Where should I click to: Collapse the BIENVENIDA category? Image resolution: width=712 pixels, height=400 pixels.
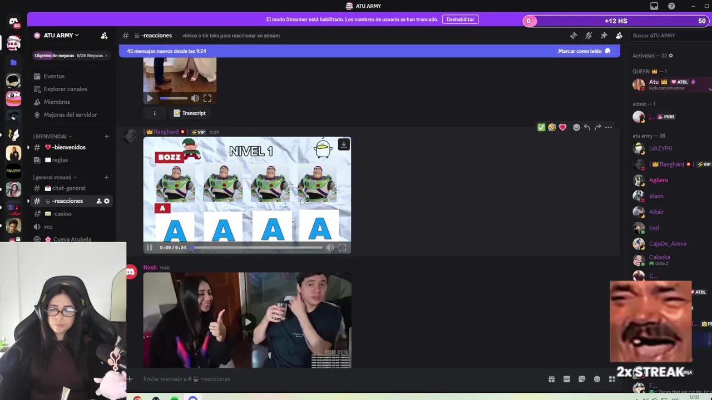52,136
